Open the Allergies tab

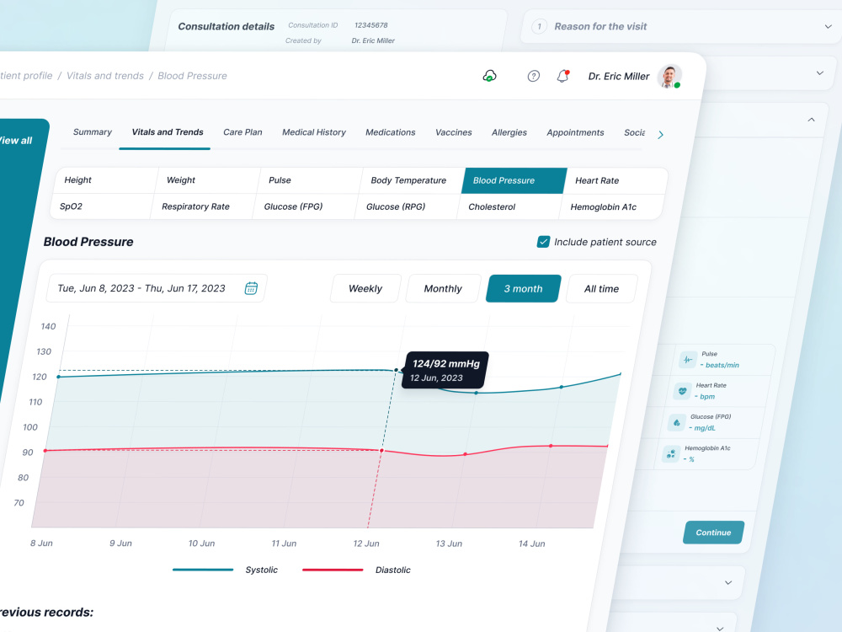pyautogui.click(x=509, y=132)
